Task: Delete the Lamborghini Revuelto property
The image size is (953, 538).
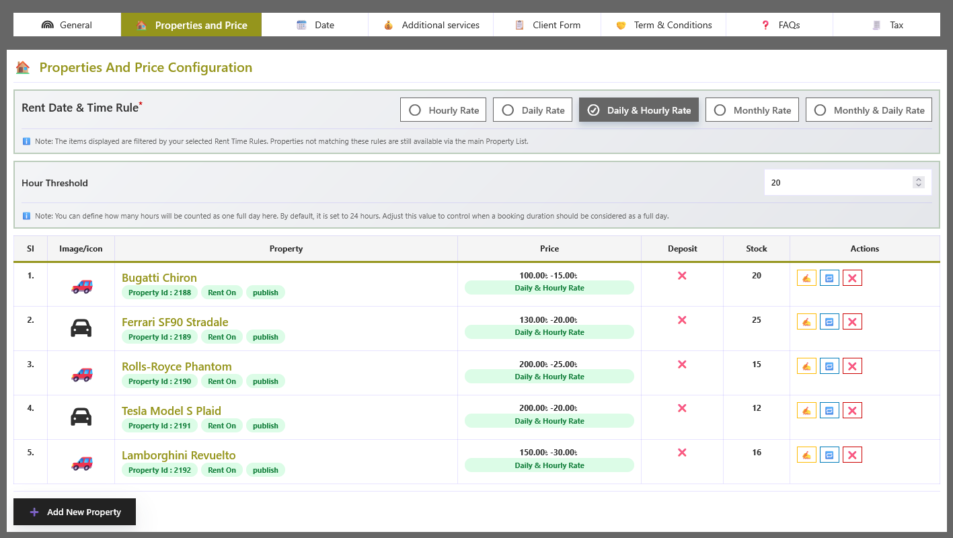Action: tap(852, 455)
